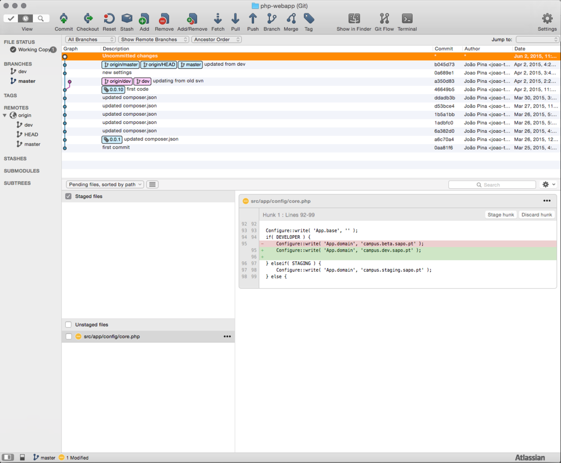561x463 pixels.
Task: Check the Unstaged files checkbox
Action: [x=68, y=325]
